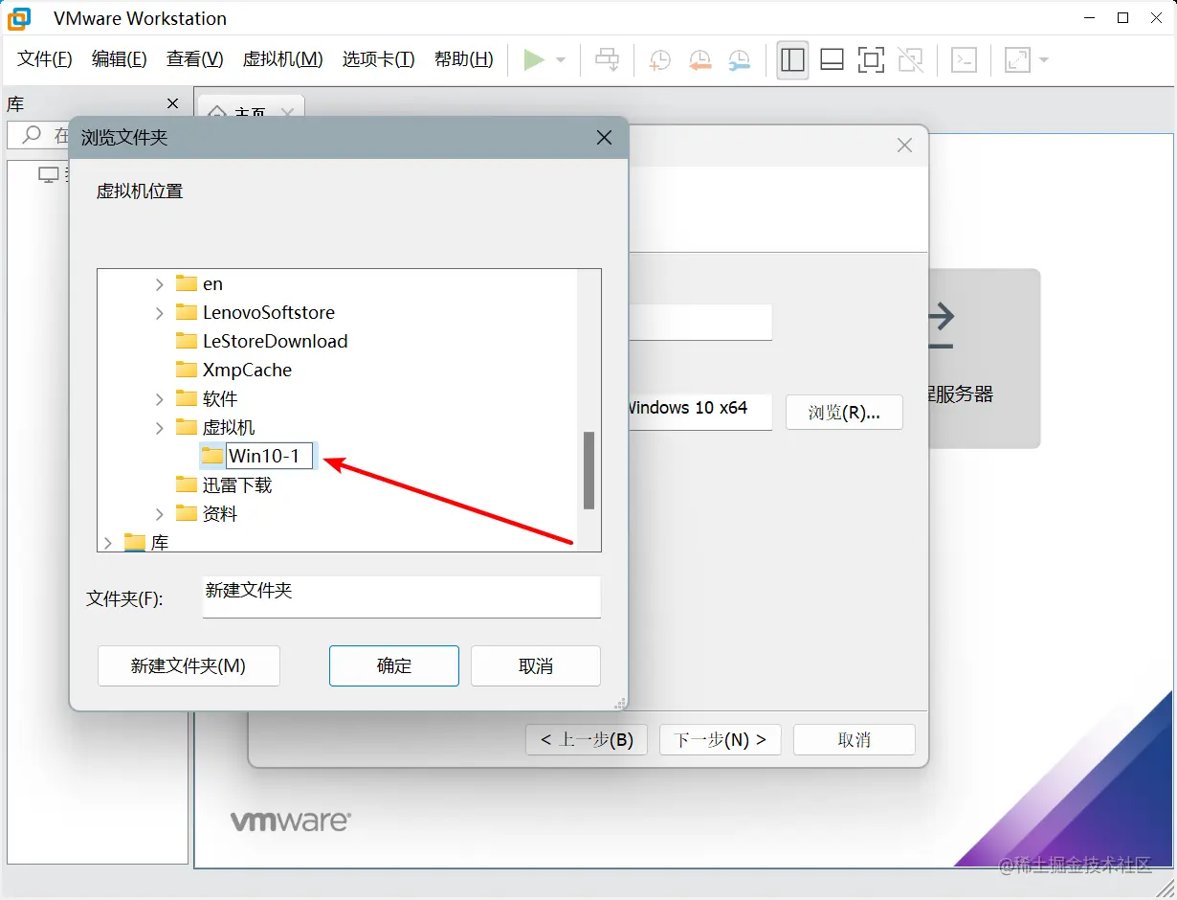
Task: Open the dropdown arrow next to power-on
Action: click(x=561, y=60)
